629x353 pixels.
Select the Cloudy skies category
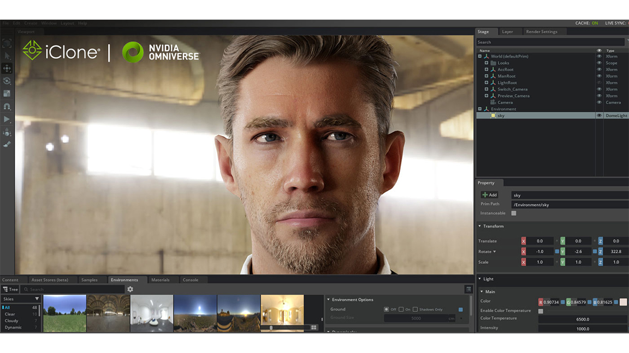coord(11,320)
